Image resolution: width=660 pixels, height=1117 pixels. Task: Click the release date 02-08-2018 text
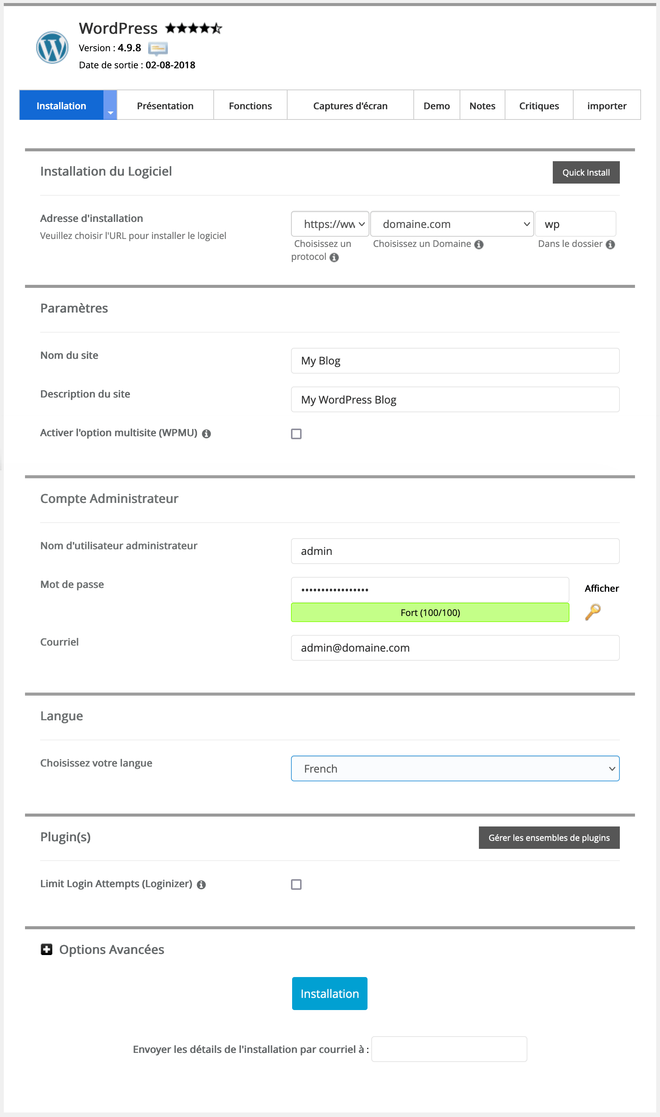[170, 65]
